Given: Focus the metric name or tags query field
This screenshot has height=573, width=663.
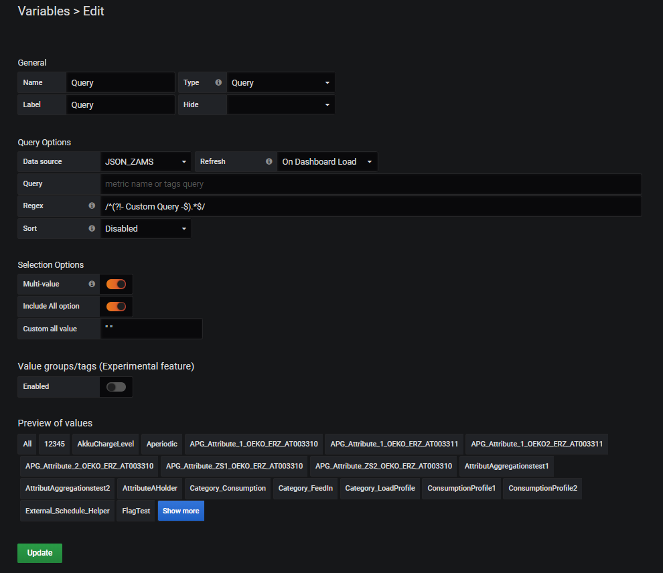Looking at the screenshot, I should (x=370, y=184).
